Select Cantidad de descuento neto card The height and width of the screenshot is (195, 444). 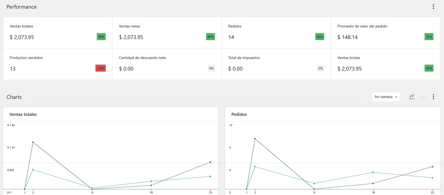tap(167, 64)
